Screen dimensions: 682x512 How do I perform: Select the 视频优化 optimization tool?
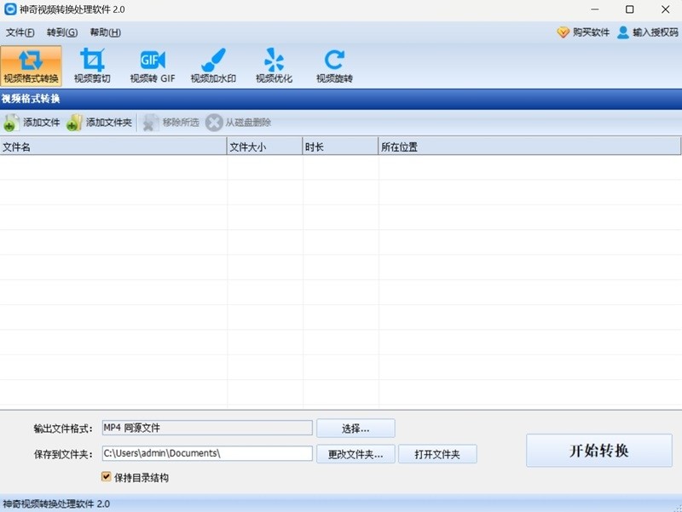tap(274, 64)
